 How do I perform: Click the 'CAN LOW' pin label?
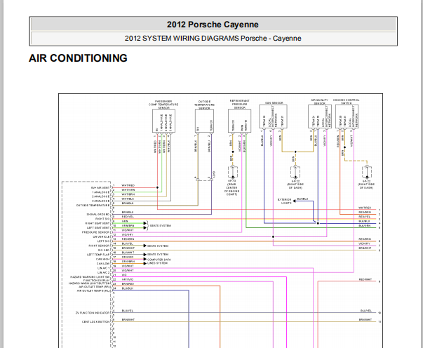point(103,264)
